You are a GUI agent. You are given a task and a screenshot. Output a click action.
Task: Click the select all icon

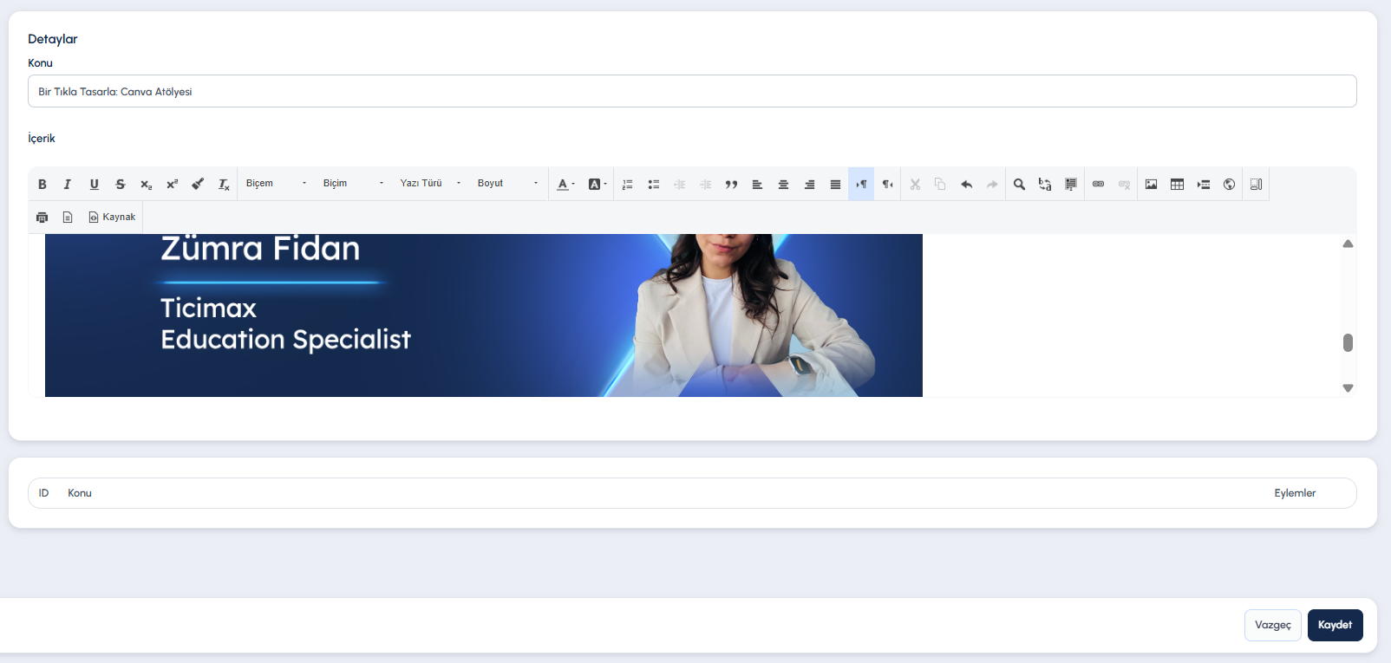coord(1071,184)
